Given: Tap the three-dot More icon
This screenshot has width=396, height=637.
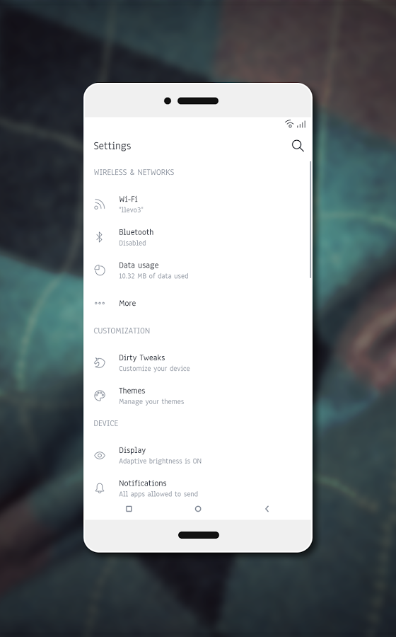Looking at the screenshot, I should 100,303.
